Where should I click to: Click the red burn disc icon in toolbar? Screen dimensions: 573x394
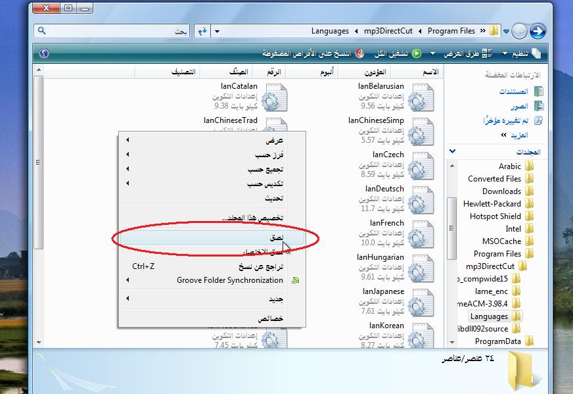[x=359, y=53]
